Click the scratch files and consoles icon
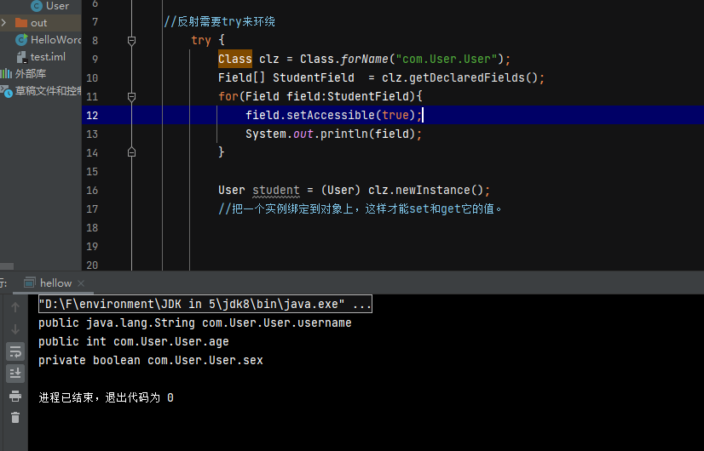Image resolution: width=704 pixels, height=451 pixels. pyautogui.click(x=7, y=91)
